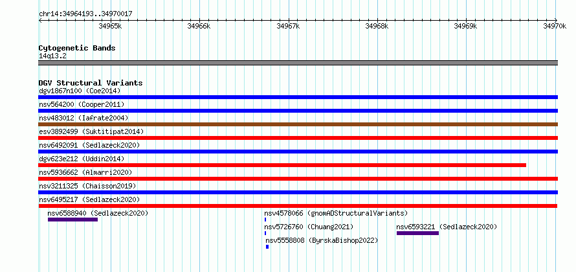Open nsv6492091 (Sedlazeck2020) label
This screenshot has width=576, height=272.
(x=89, y=145)
